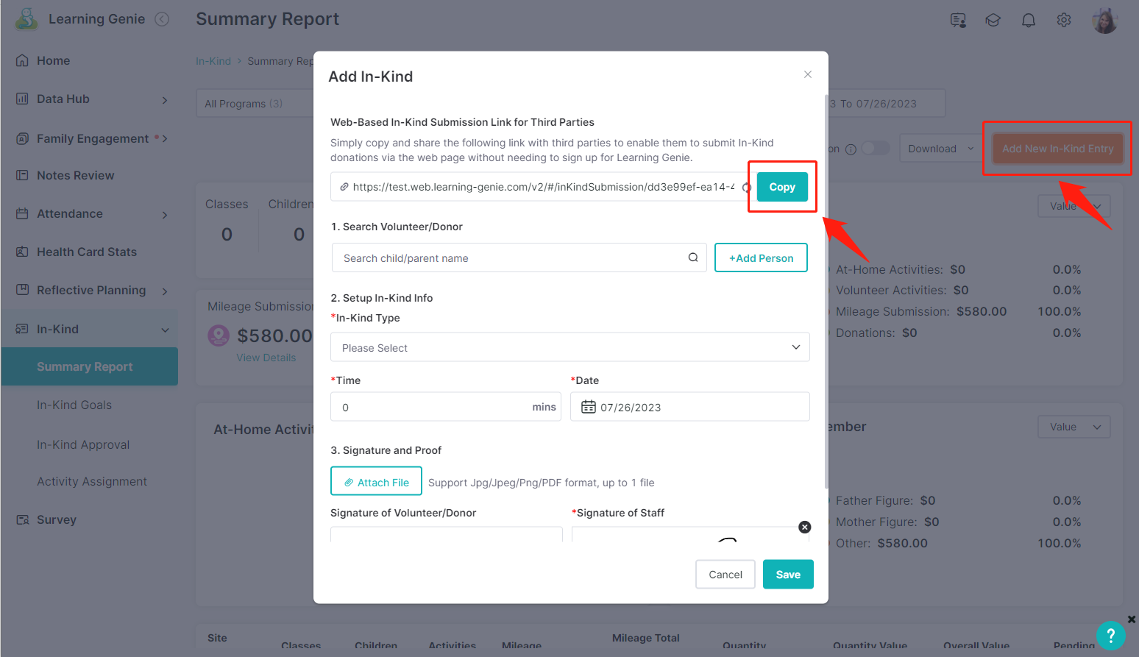
Task: Clear staff signature with X icon
Action: tap(805, 527)
